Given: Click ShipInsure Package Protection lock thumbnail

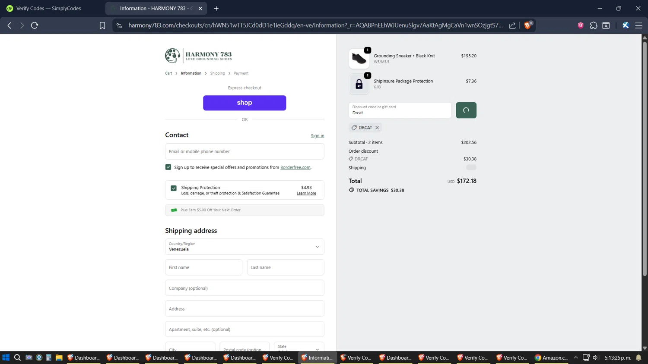Looking at the screenshot, I should (x=359, y=84).
